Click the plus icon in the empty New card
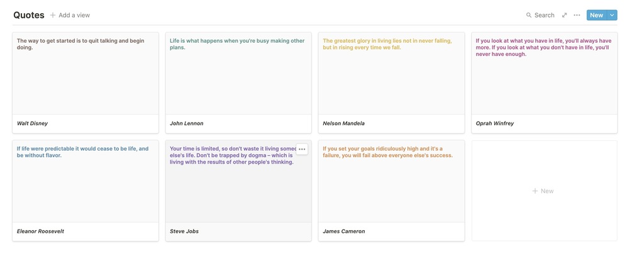Screen dimensions: 632x254 pyautogui.click(x=535, y=191)
